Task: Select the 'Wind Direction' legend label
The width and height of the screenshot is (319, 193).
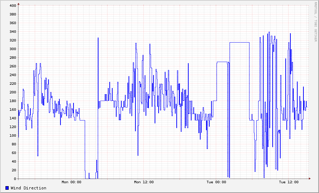Action: [x=29, y=188]
